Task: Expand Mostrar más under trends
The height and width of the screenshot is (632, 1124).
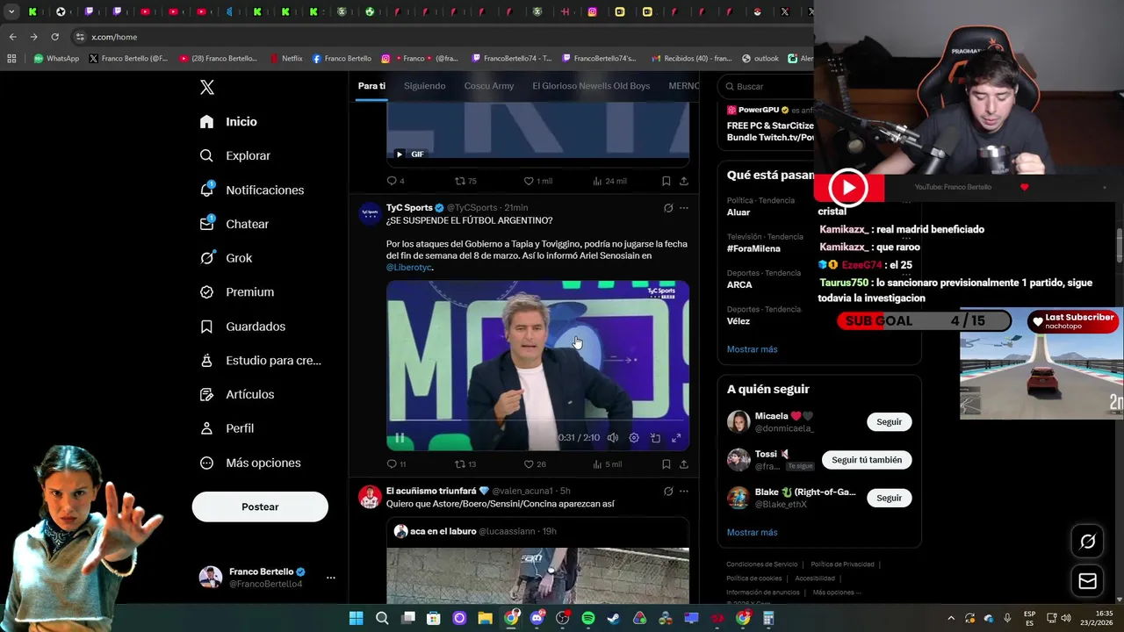Action: click(x=752, y=349)
